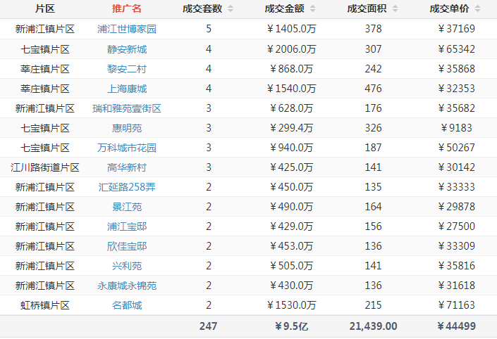
Task: Select unit price ¥35868
Action: [x=456, y=69]
